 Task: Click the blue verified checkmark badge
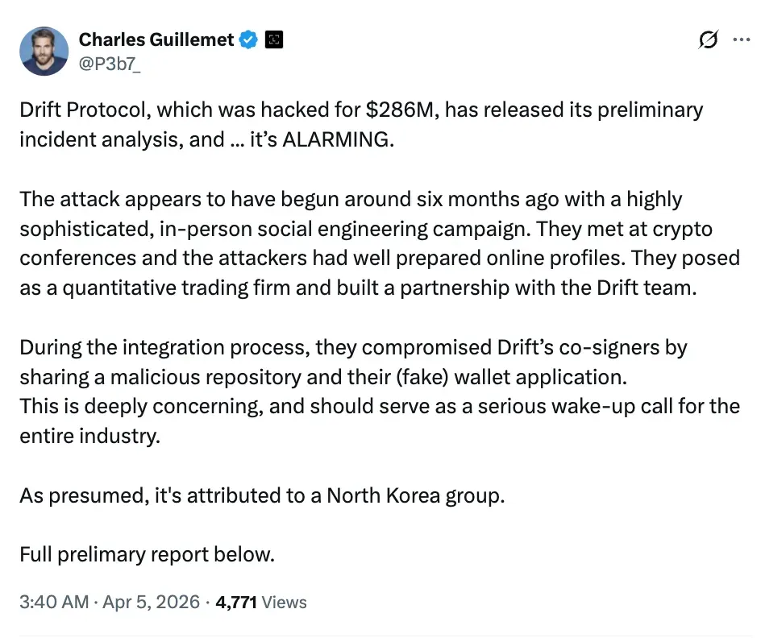pos(249,39)
